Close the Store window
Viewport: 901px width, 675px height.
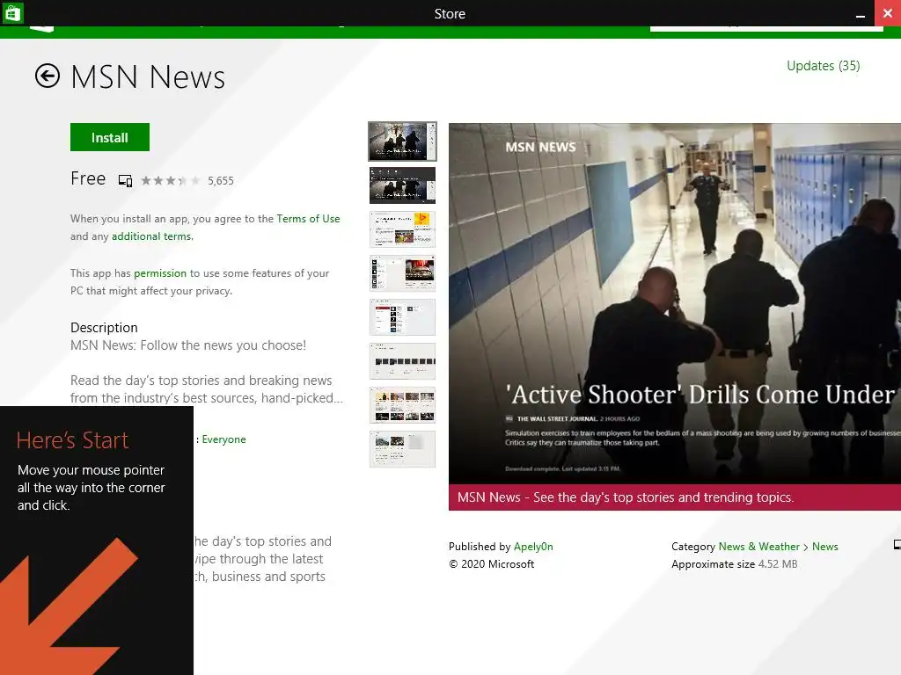click(887, 12)
